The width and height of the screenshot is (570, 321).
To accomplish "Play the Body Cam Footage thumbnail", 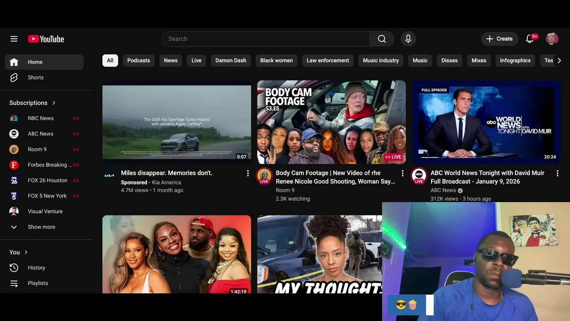I will click(x=331, y=122).
